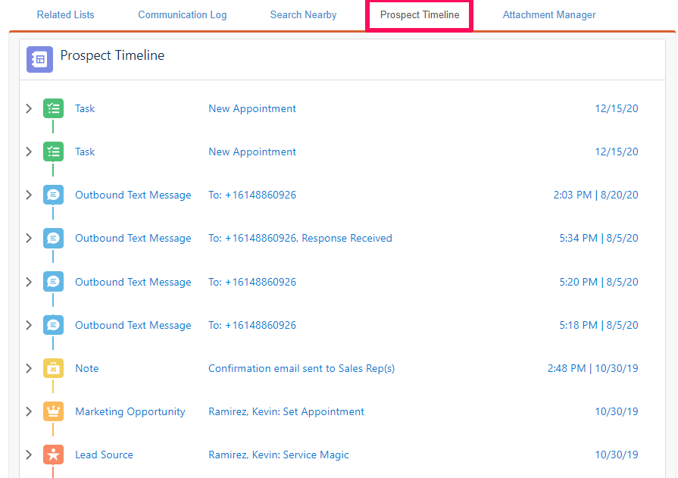
Task: Click 'Confirmation email sent to Sales Rep(s)'
Action: [x=302, y=369]
